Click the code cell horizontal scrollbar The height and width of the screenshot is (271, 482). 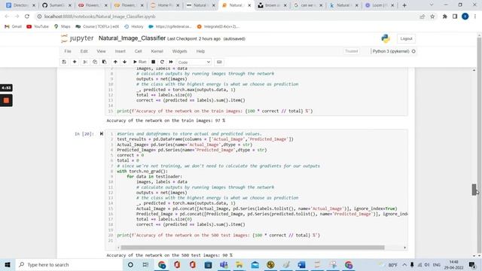pos(252,248)
